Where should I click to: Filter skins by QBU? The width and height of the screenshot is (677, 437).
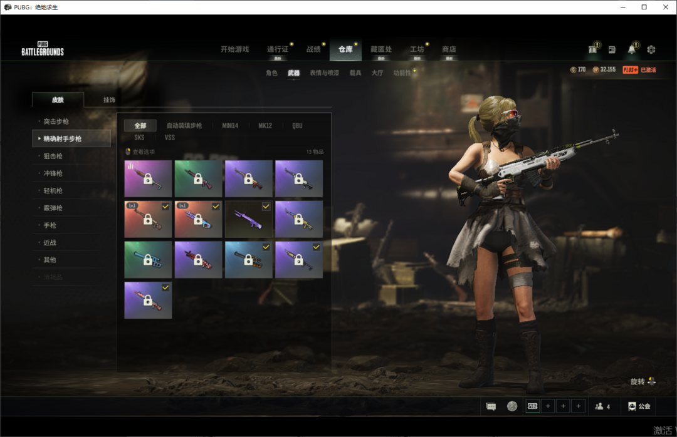click(298, 126)
